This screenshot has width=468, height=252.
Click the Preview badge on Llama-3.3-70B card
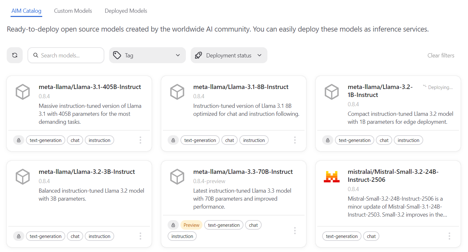191,225
